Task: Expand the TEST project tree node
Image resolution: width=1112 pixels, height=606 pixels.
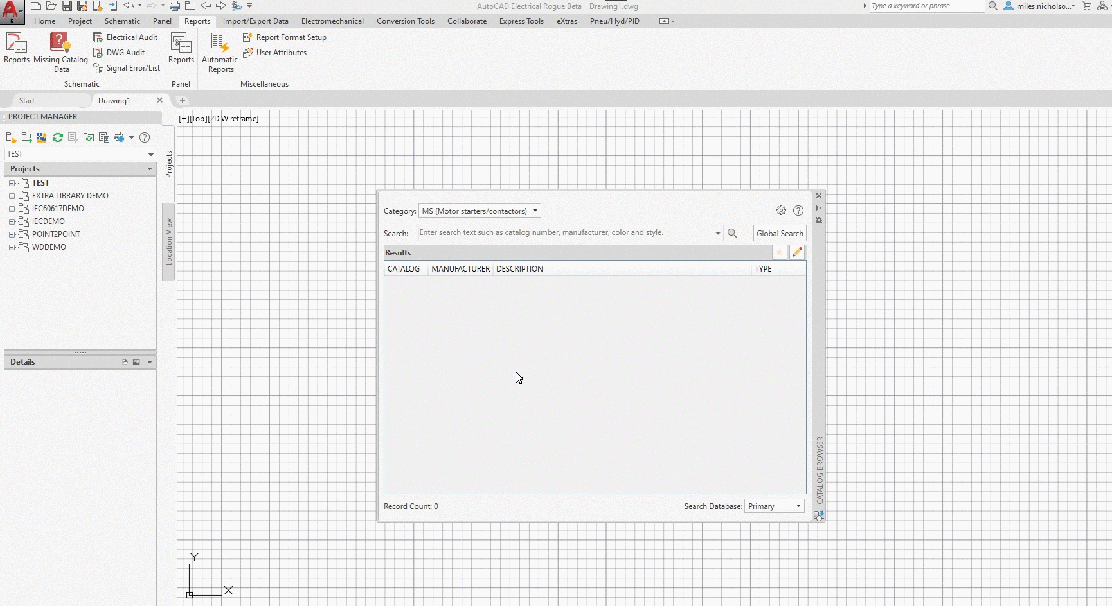Action: pos(12,183)
